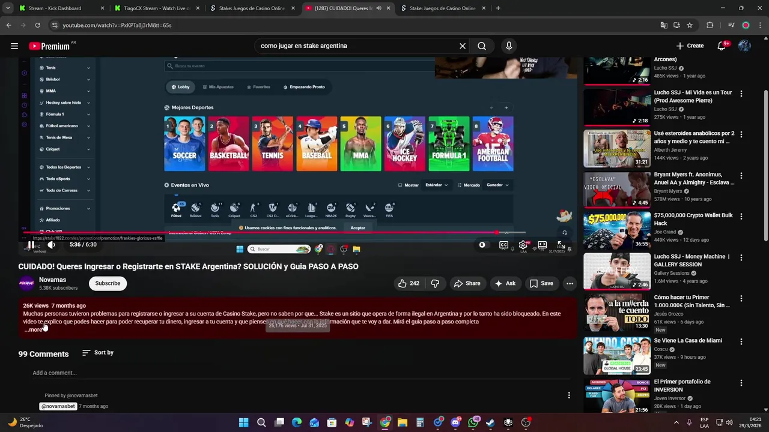
Task: Open '@novamasbet' pinned comment author
Action: point(58,406)
